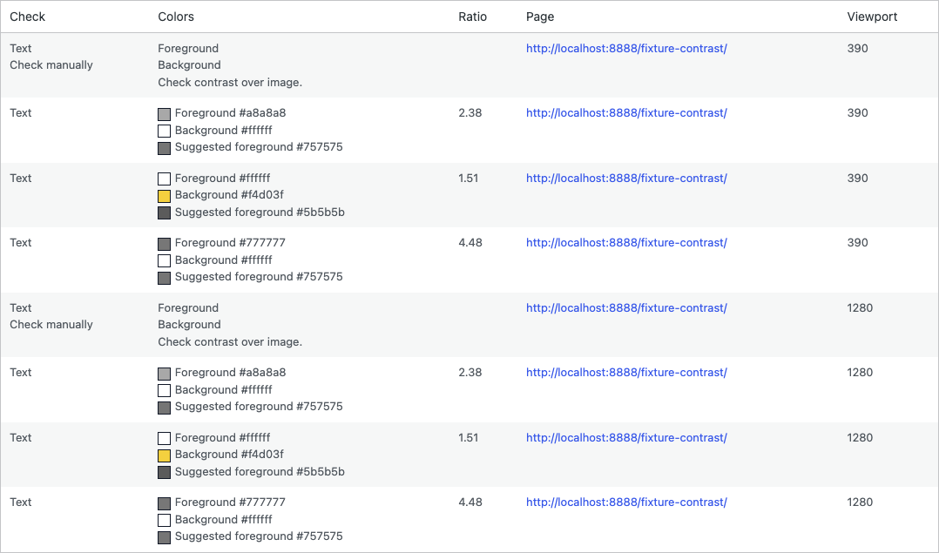Image resolution: width=939 pixels, height=553 pixels.
Task: Click the #ffffff foreground swatch, ratio 1.51, viewport 1280
Action: click(164, 438)
